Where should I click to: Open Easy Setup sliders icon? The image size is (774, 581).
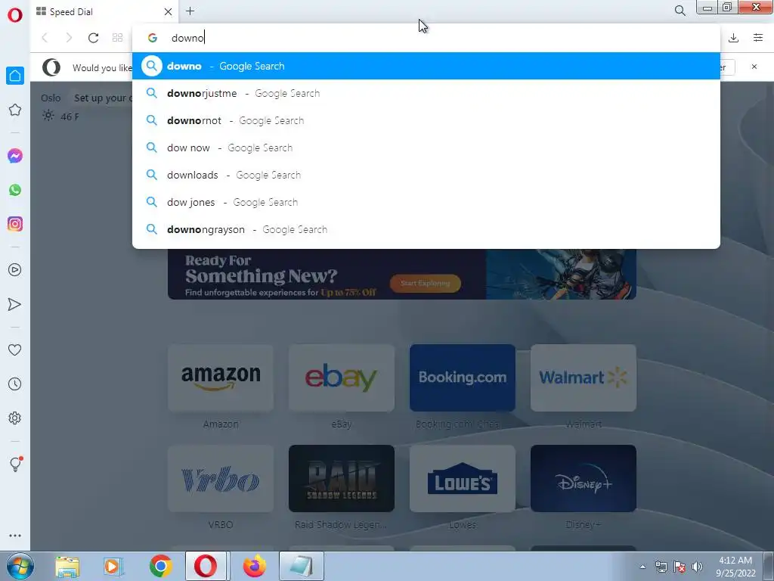click(758, 38)
